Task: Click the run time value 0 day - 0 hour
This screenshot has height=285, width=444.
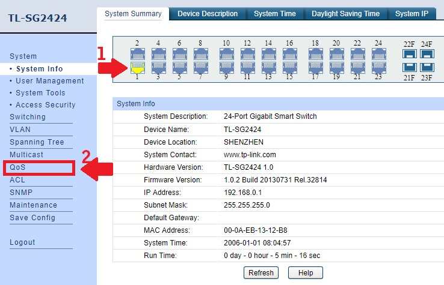Action: pos(272,256)
